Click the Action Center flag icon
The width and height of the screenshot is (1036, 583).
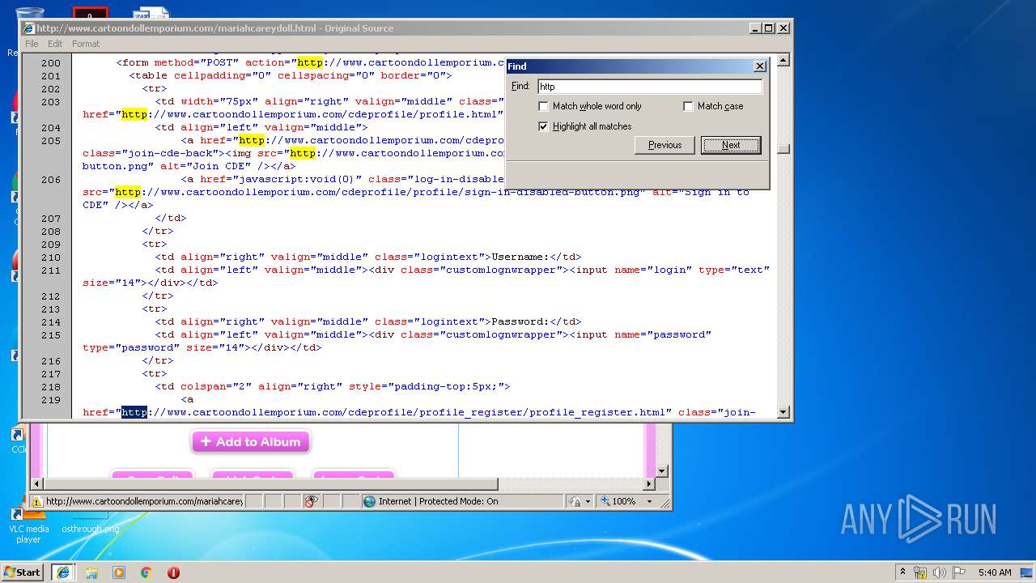(x=959, y=572)
